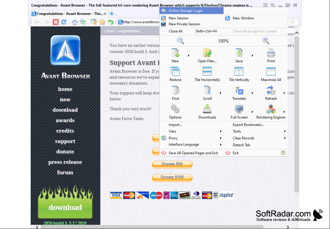Click the help question mark icon
The image size is (330, 229).
[x=283, y=152]
